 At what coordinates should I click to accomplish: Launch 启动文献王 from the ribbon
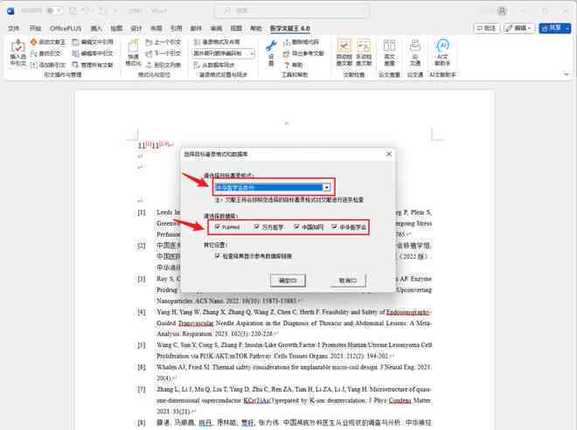pos(48,42)
